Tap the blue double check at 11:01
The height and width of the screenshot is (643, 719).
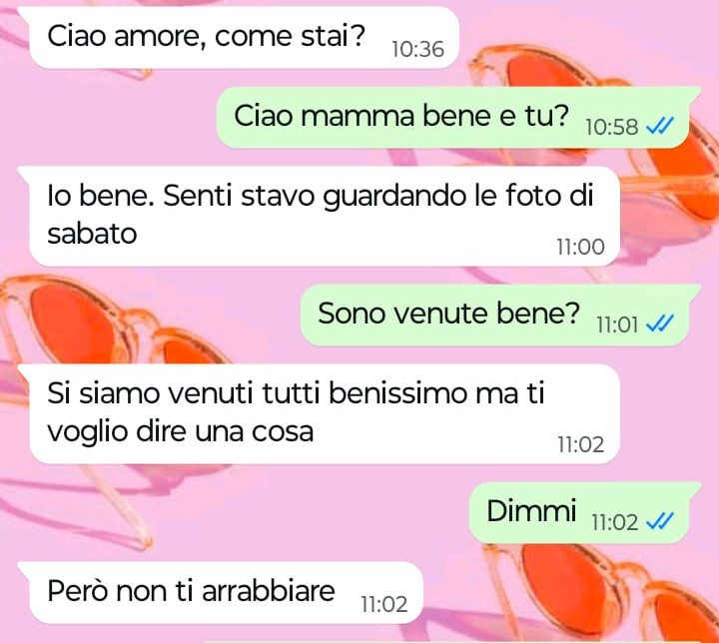pos(660,323)
